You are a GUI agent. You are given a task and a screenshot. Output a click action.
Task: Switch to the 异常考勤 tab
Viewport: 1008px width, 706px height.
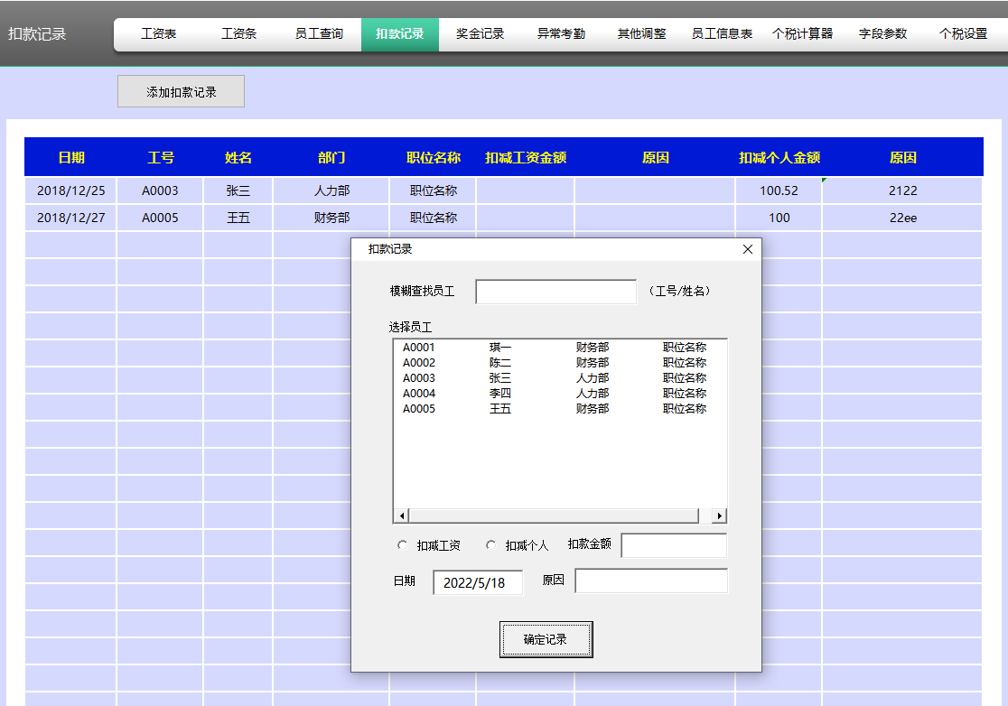[561, 34]
